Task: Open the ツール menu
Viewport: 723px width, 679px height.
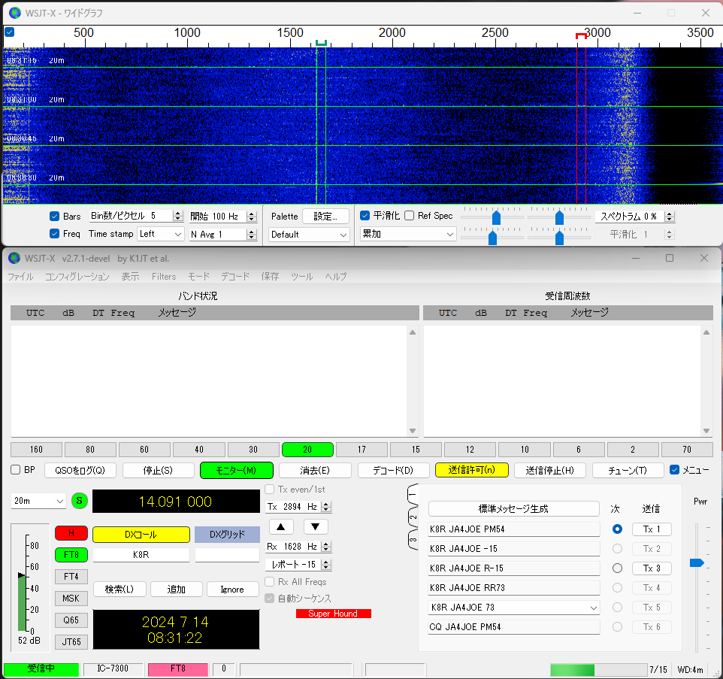Action: [301, 276]
